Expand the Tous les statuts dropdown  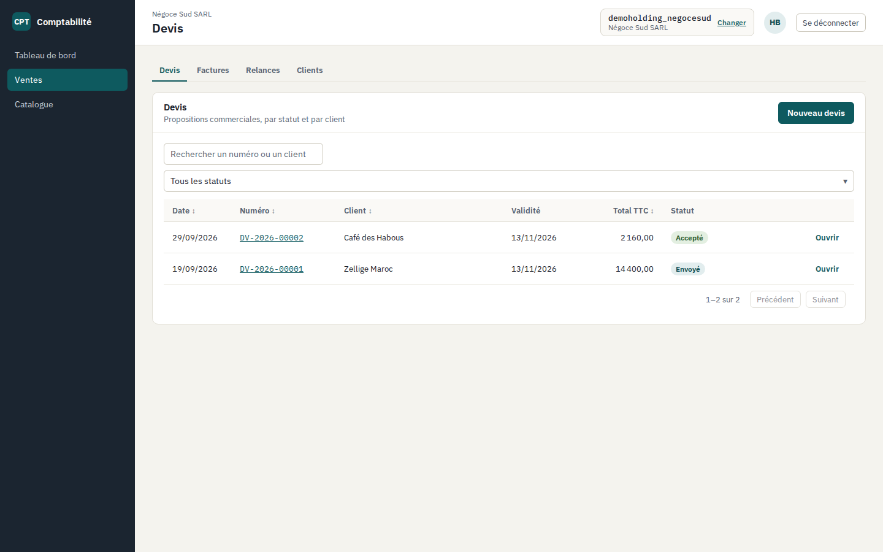[509, 181]
